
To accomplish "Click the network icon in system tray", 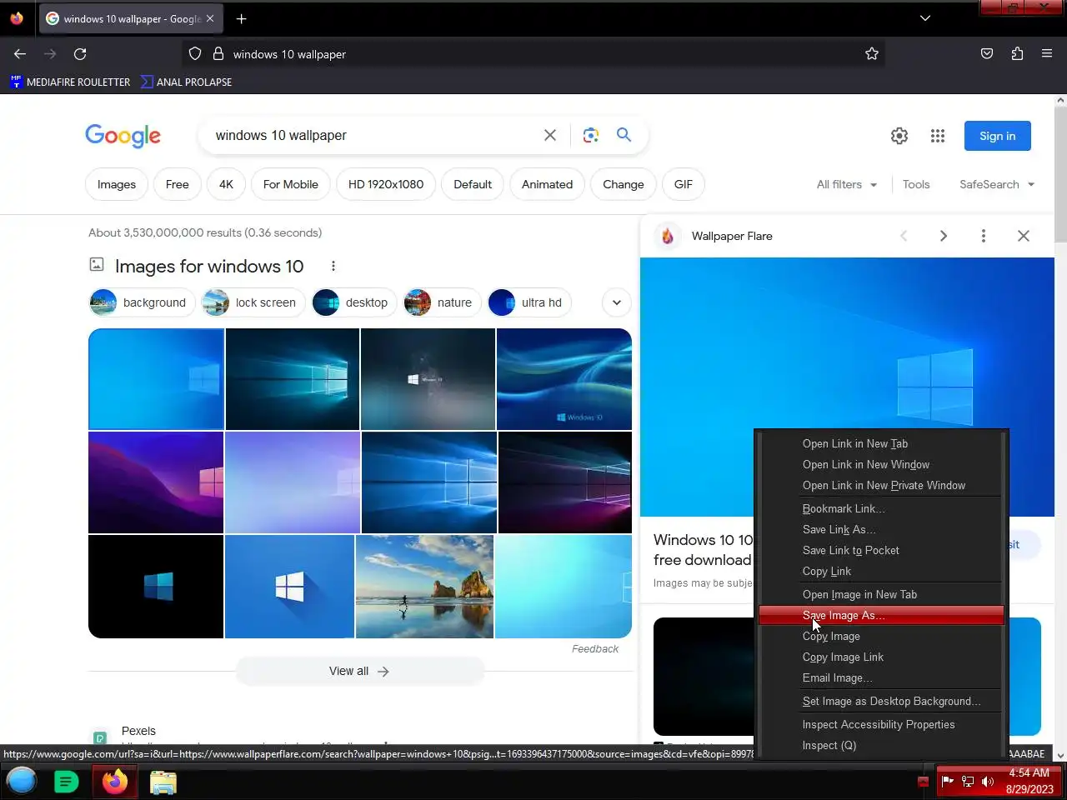I will [968, 782].
